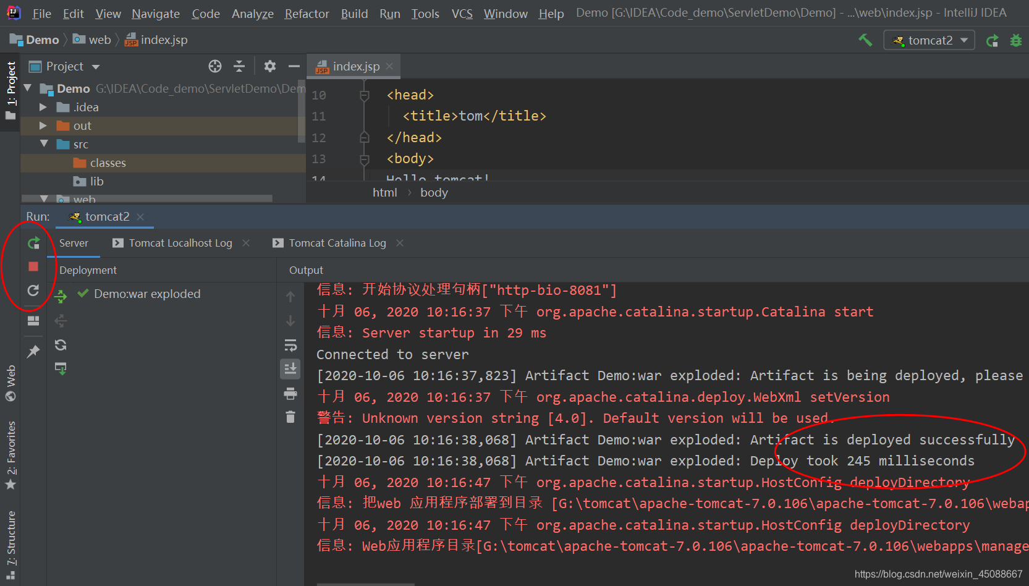Toggle scroll to end of output
The image size is (1029, 586).
[x=290, y=369]
